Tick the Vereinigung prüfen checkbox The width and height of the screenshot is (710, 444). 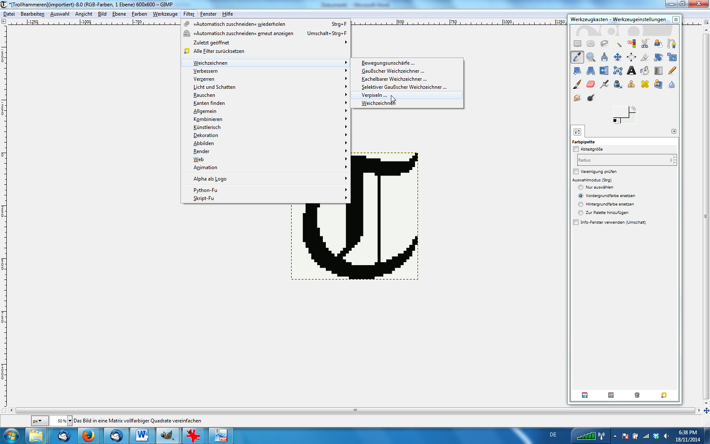576,172
